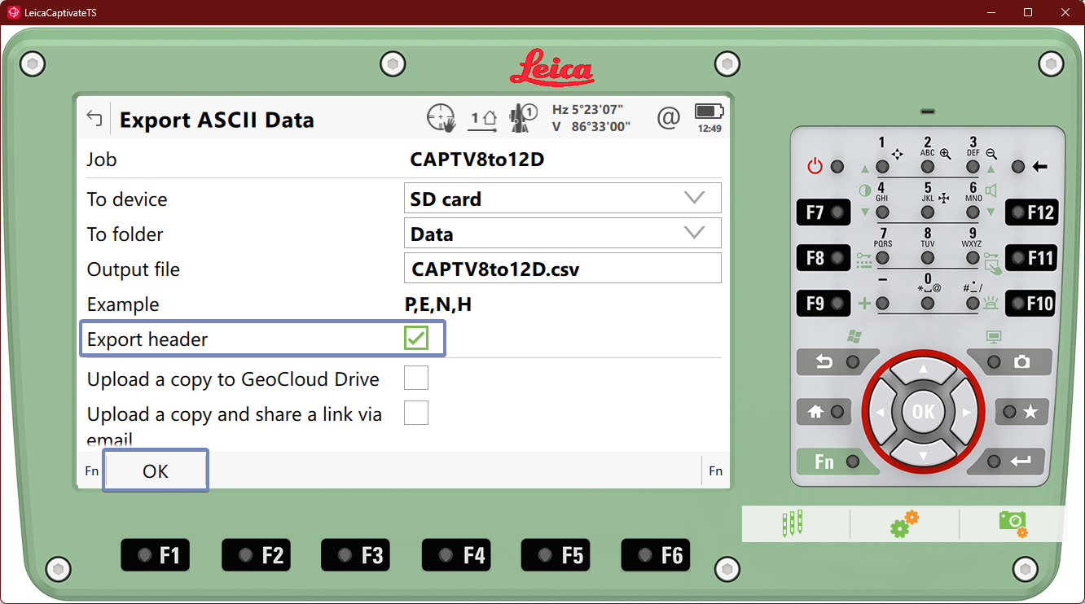Viewport: 1085px width, 604px height.
Task: Open the green gears settings icon
Action: [x=904, y=523]
